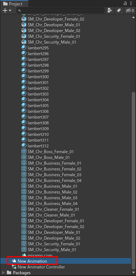136x276 pixels.
Task: Open the Project panel kebab menu
Action: [x=131, y=4]
